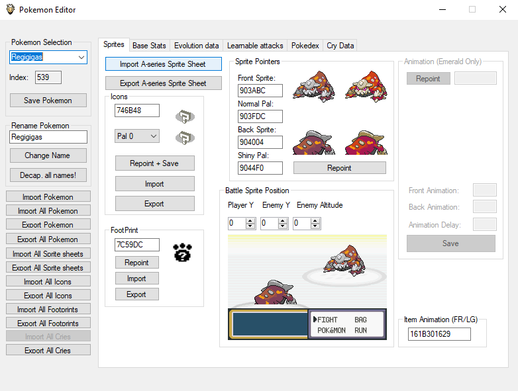Click the paw footprint image
518x391 pixels.
(182, 251)
